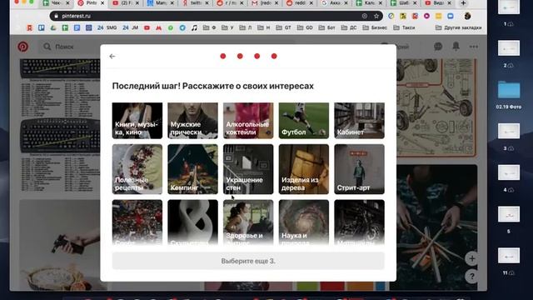533x300 pixels.
Task: Open the red YouTube bookmark icon
Action: pos(147,27)
